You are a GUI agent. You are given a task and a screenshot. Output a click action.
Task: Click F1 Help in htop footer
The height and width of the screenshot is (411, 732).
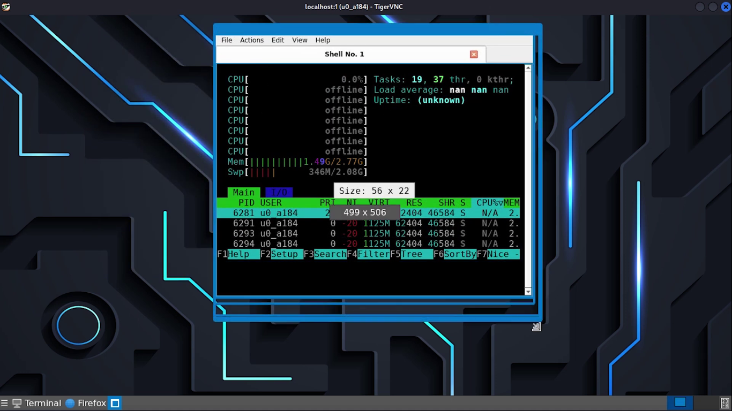238,254
